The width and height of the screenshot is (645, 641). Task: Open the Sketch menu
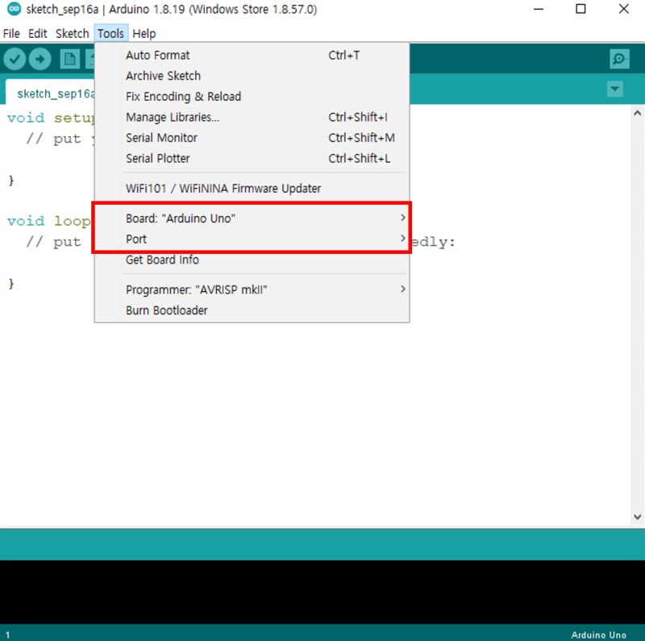pos(72,34)
